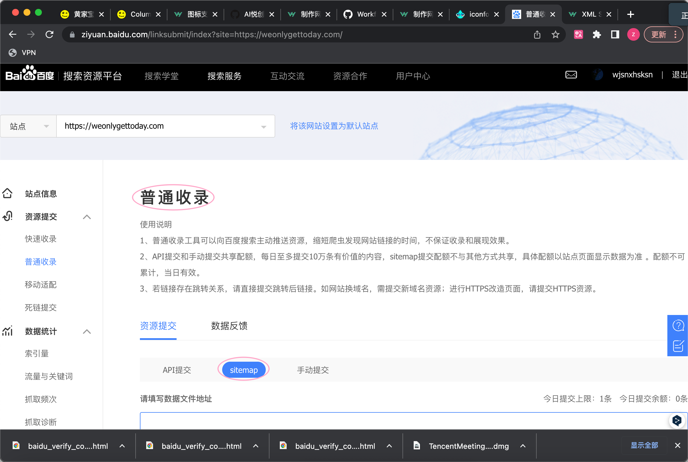Select 抓取诊断 in the sidebar
Image resolution: width=688 pixels, height=462 pixels.
pos(41,422)
